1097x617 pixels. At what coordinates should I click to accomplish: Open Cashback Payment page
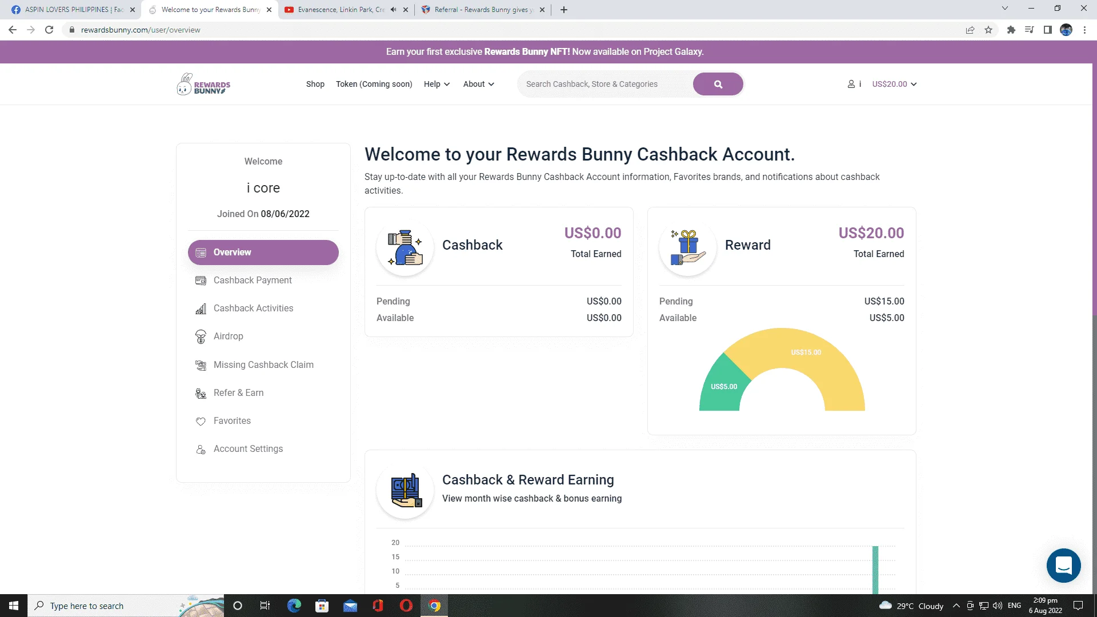[253, 281]
